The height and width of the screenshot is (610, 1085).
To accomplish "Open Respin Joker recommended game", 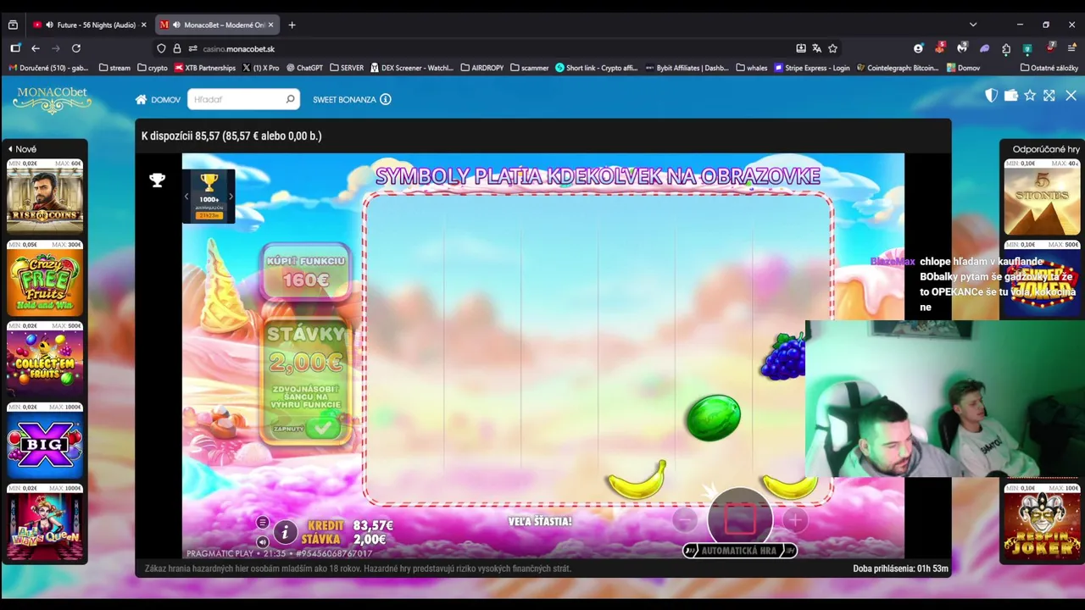I will coord(1042,525).
